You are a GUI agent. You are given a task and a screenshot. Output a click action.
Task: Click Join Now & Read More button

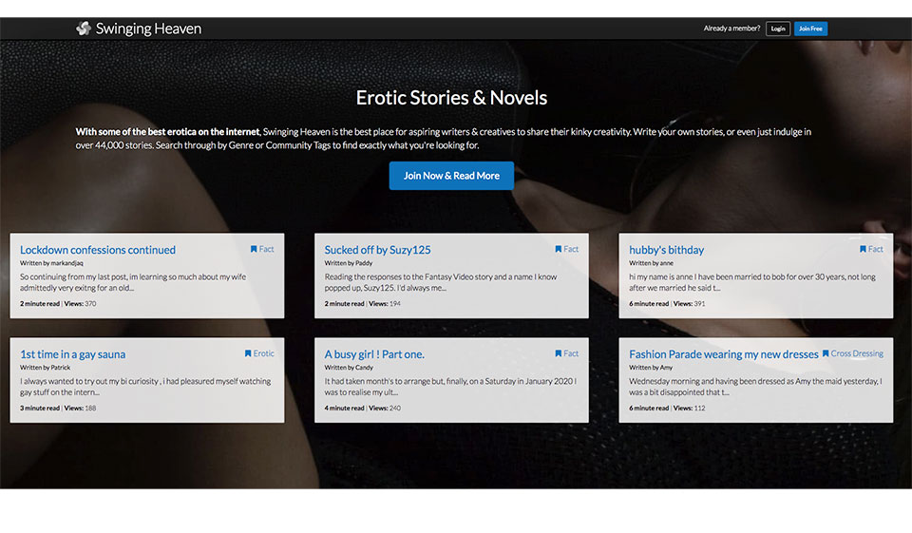(451, 176)
